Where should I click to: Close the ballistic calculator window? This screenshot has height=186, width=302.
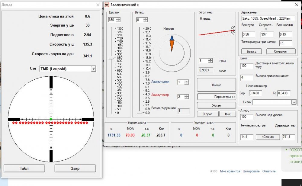[296, 5]
